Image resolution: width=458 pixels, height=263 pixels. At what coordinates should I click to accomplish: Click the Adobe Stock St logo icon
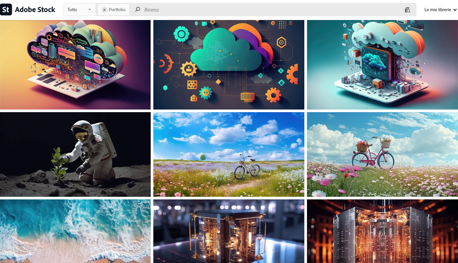(x=6, y=10)
